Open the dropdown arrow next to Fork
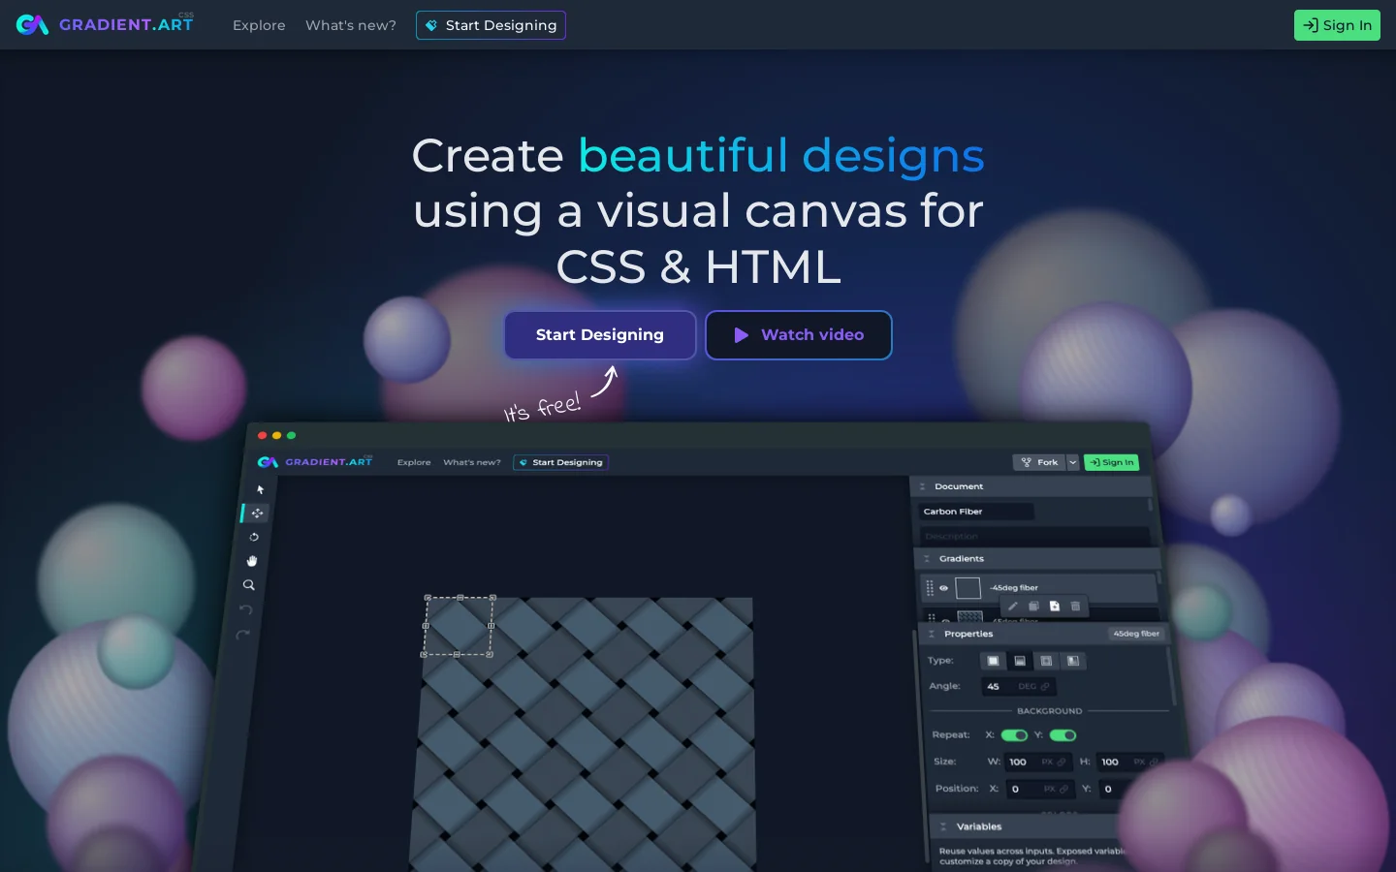Image resolution: width=1396 pixels, height=872 pixels. [x=1072, y=462]
